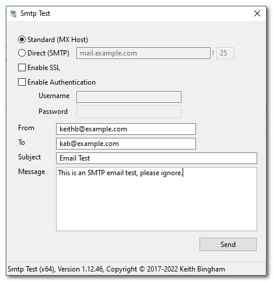Screen dimensions: 273x282
Task: Click the mail.example.com SMTP host field
Action: (x=143, y=53)
